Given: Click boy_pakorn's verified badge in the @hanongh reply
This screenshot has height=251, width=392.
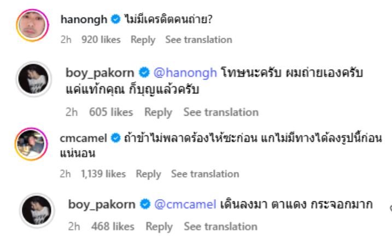Looking at the screenshot, I should (x=145, y=73).
